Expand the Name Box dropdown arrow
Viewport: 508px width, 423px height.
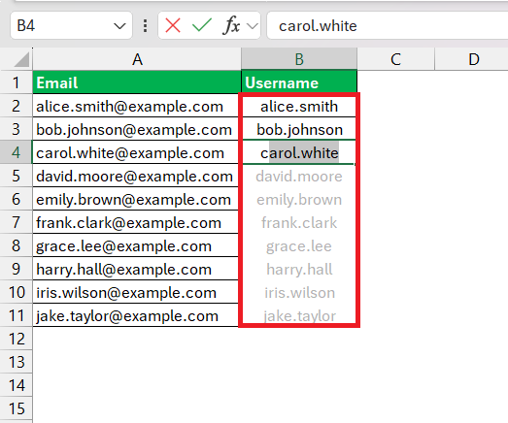tap(119, 26)
